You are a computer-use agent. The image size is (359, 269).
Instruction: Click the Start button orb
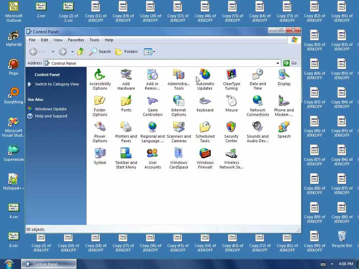[9, 264]
